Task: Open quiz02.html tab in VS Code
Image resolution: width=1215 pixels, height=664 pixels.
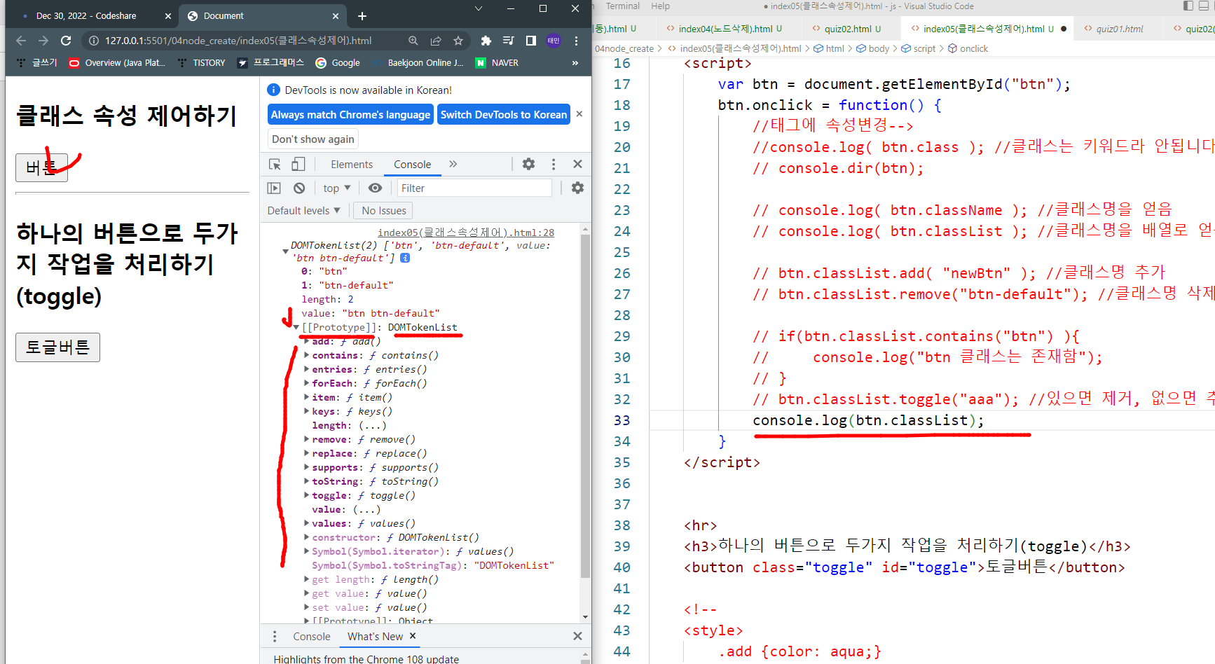Action: tap(846, 29)
